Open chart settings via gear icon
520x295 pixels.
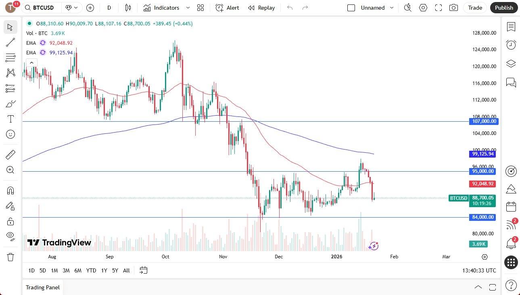pyautogui.click(x=423, y=8)
